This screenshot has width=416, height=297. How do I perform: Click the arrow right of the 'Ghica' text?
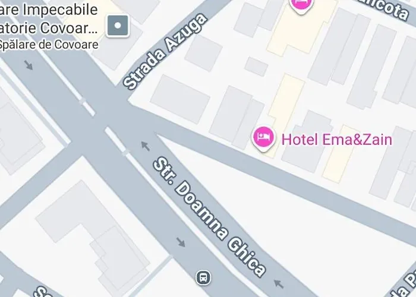279,284
